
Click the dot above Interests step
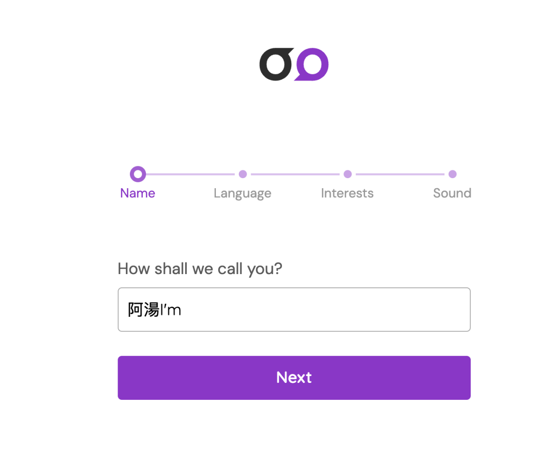click(x=348, y=174)
